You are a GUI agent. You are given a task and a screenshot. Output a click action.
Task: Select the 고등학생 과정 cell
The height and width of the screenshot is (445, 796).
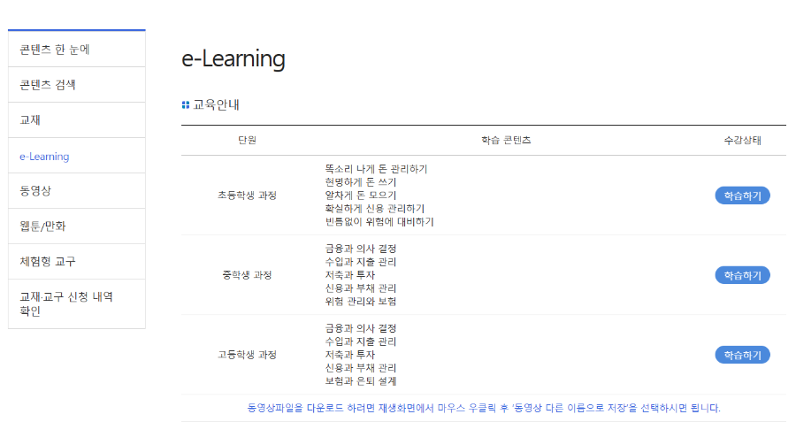click(248, 355)
